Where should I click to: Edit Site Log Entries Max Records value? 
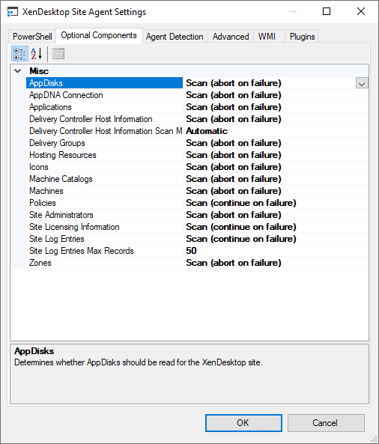276,251
